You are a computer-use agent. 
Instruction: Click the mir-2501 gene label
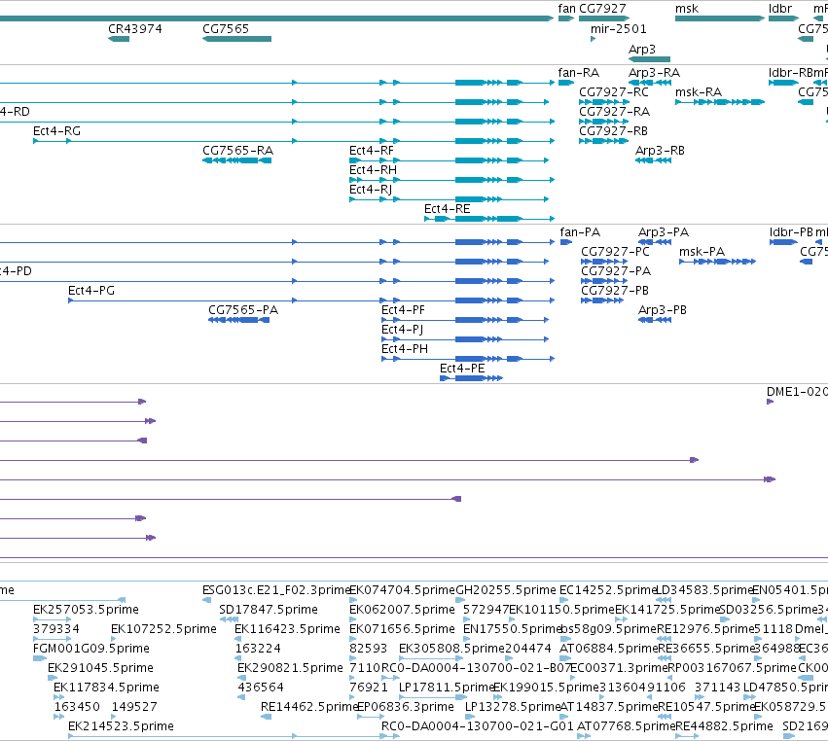(x=618, y=29)
